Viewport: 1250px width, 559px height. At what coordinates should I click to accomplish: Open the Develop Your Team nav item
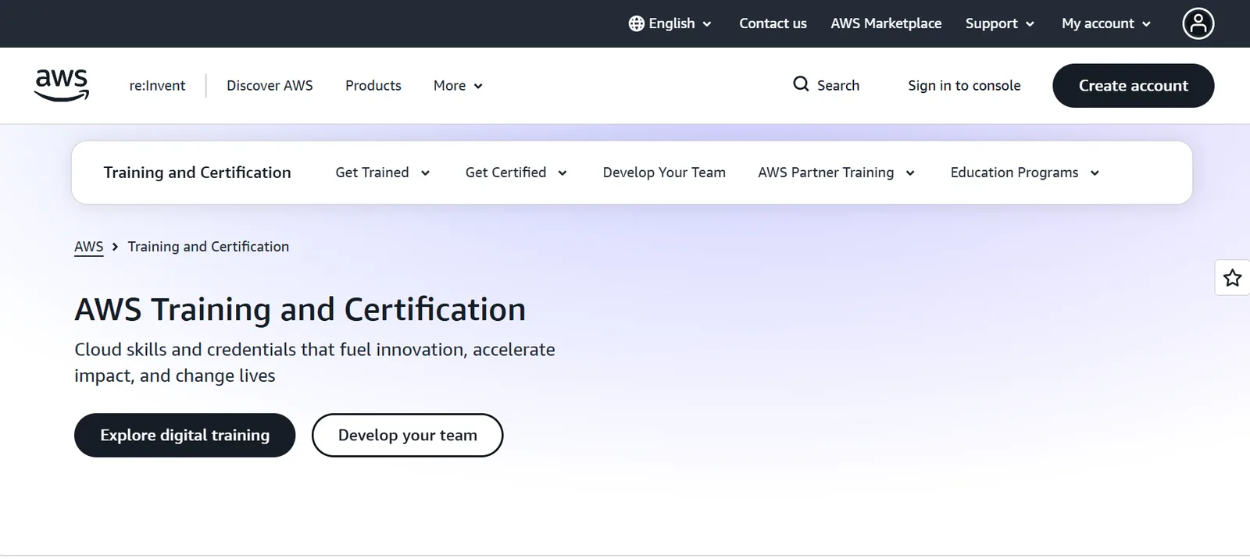(664, 173)
